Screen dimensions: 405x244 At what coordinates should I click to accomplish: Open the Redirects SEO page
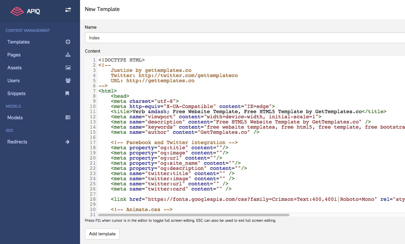coord(17,142)
